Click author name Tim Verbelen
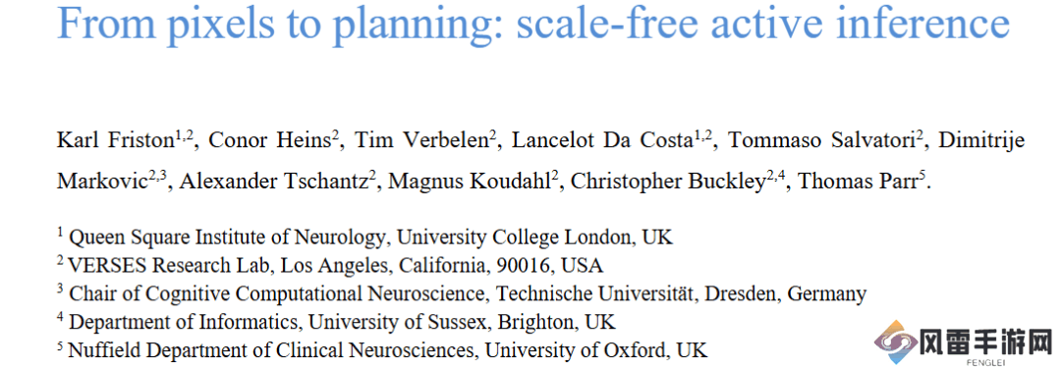This screenshot has height=368, width=1061. (423, 141)
